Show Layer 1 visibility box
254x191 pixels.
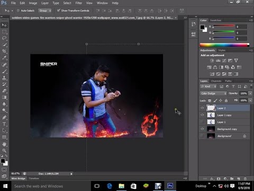click(x=202, y=122)
